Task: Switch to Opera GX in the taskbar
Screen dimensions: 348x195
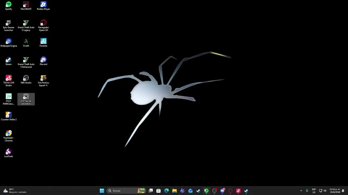Action: (230, 191)
